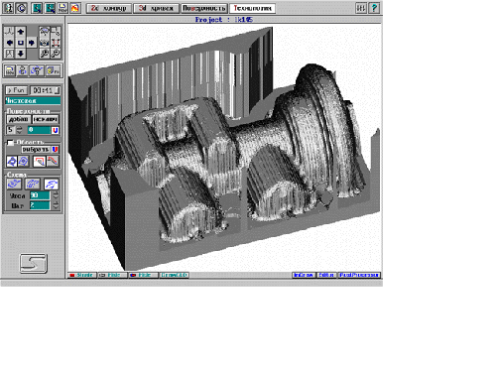Screen dimensions: 496x372
Task: Click the center square view button
Action: [21, 43]
